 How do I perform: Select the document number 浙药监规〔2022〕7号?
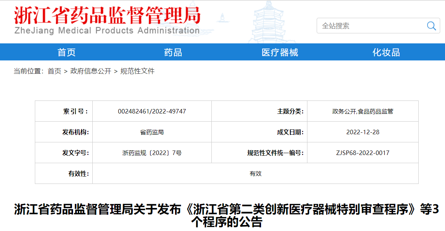click(152, 153)
